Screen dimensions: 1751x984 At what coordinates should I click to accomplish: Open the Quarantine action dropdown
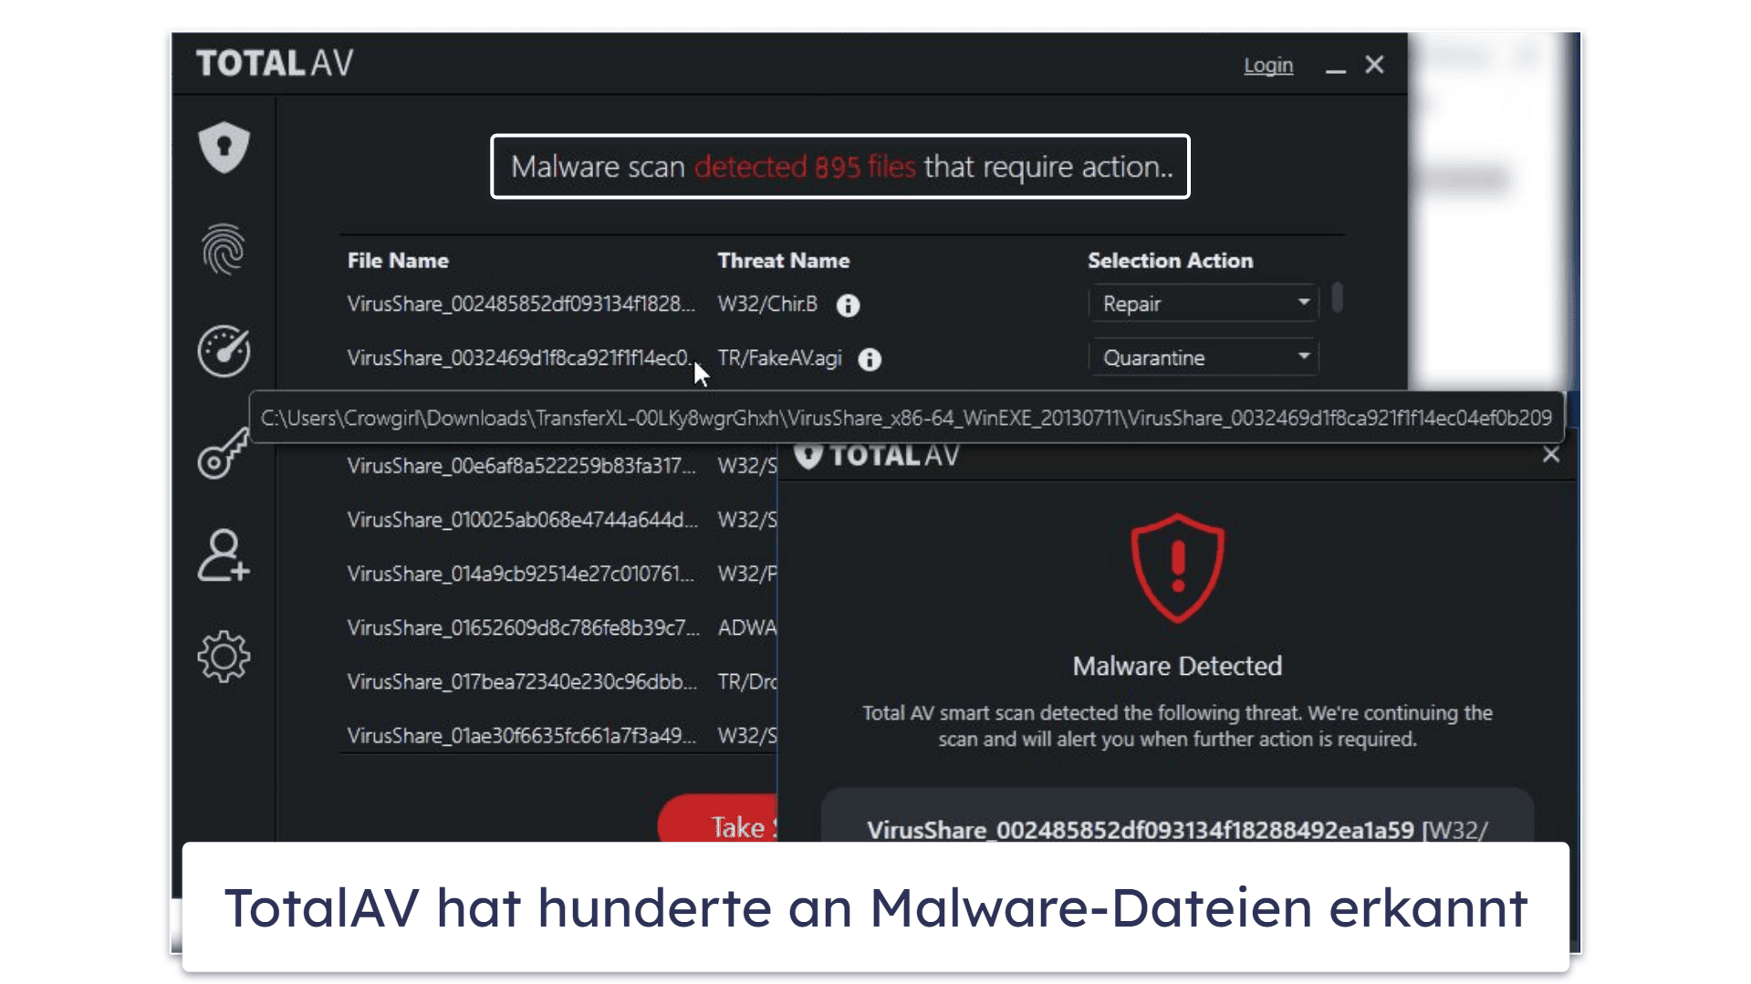point(1204,357)
